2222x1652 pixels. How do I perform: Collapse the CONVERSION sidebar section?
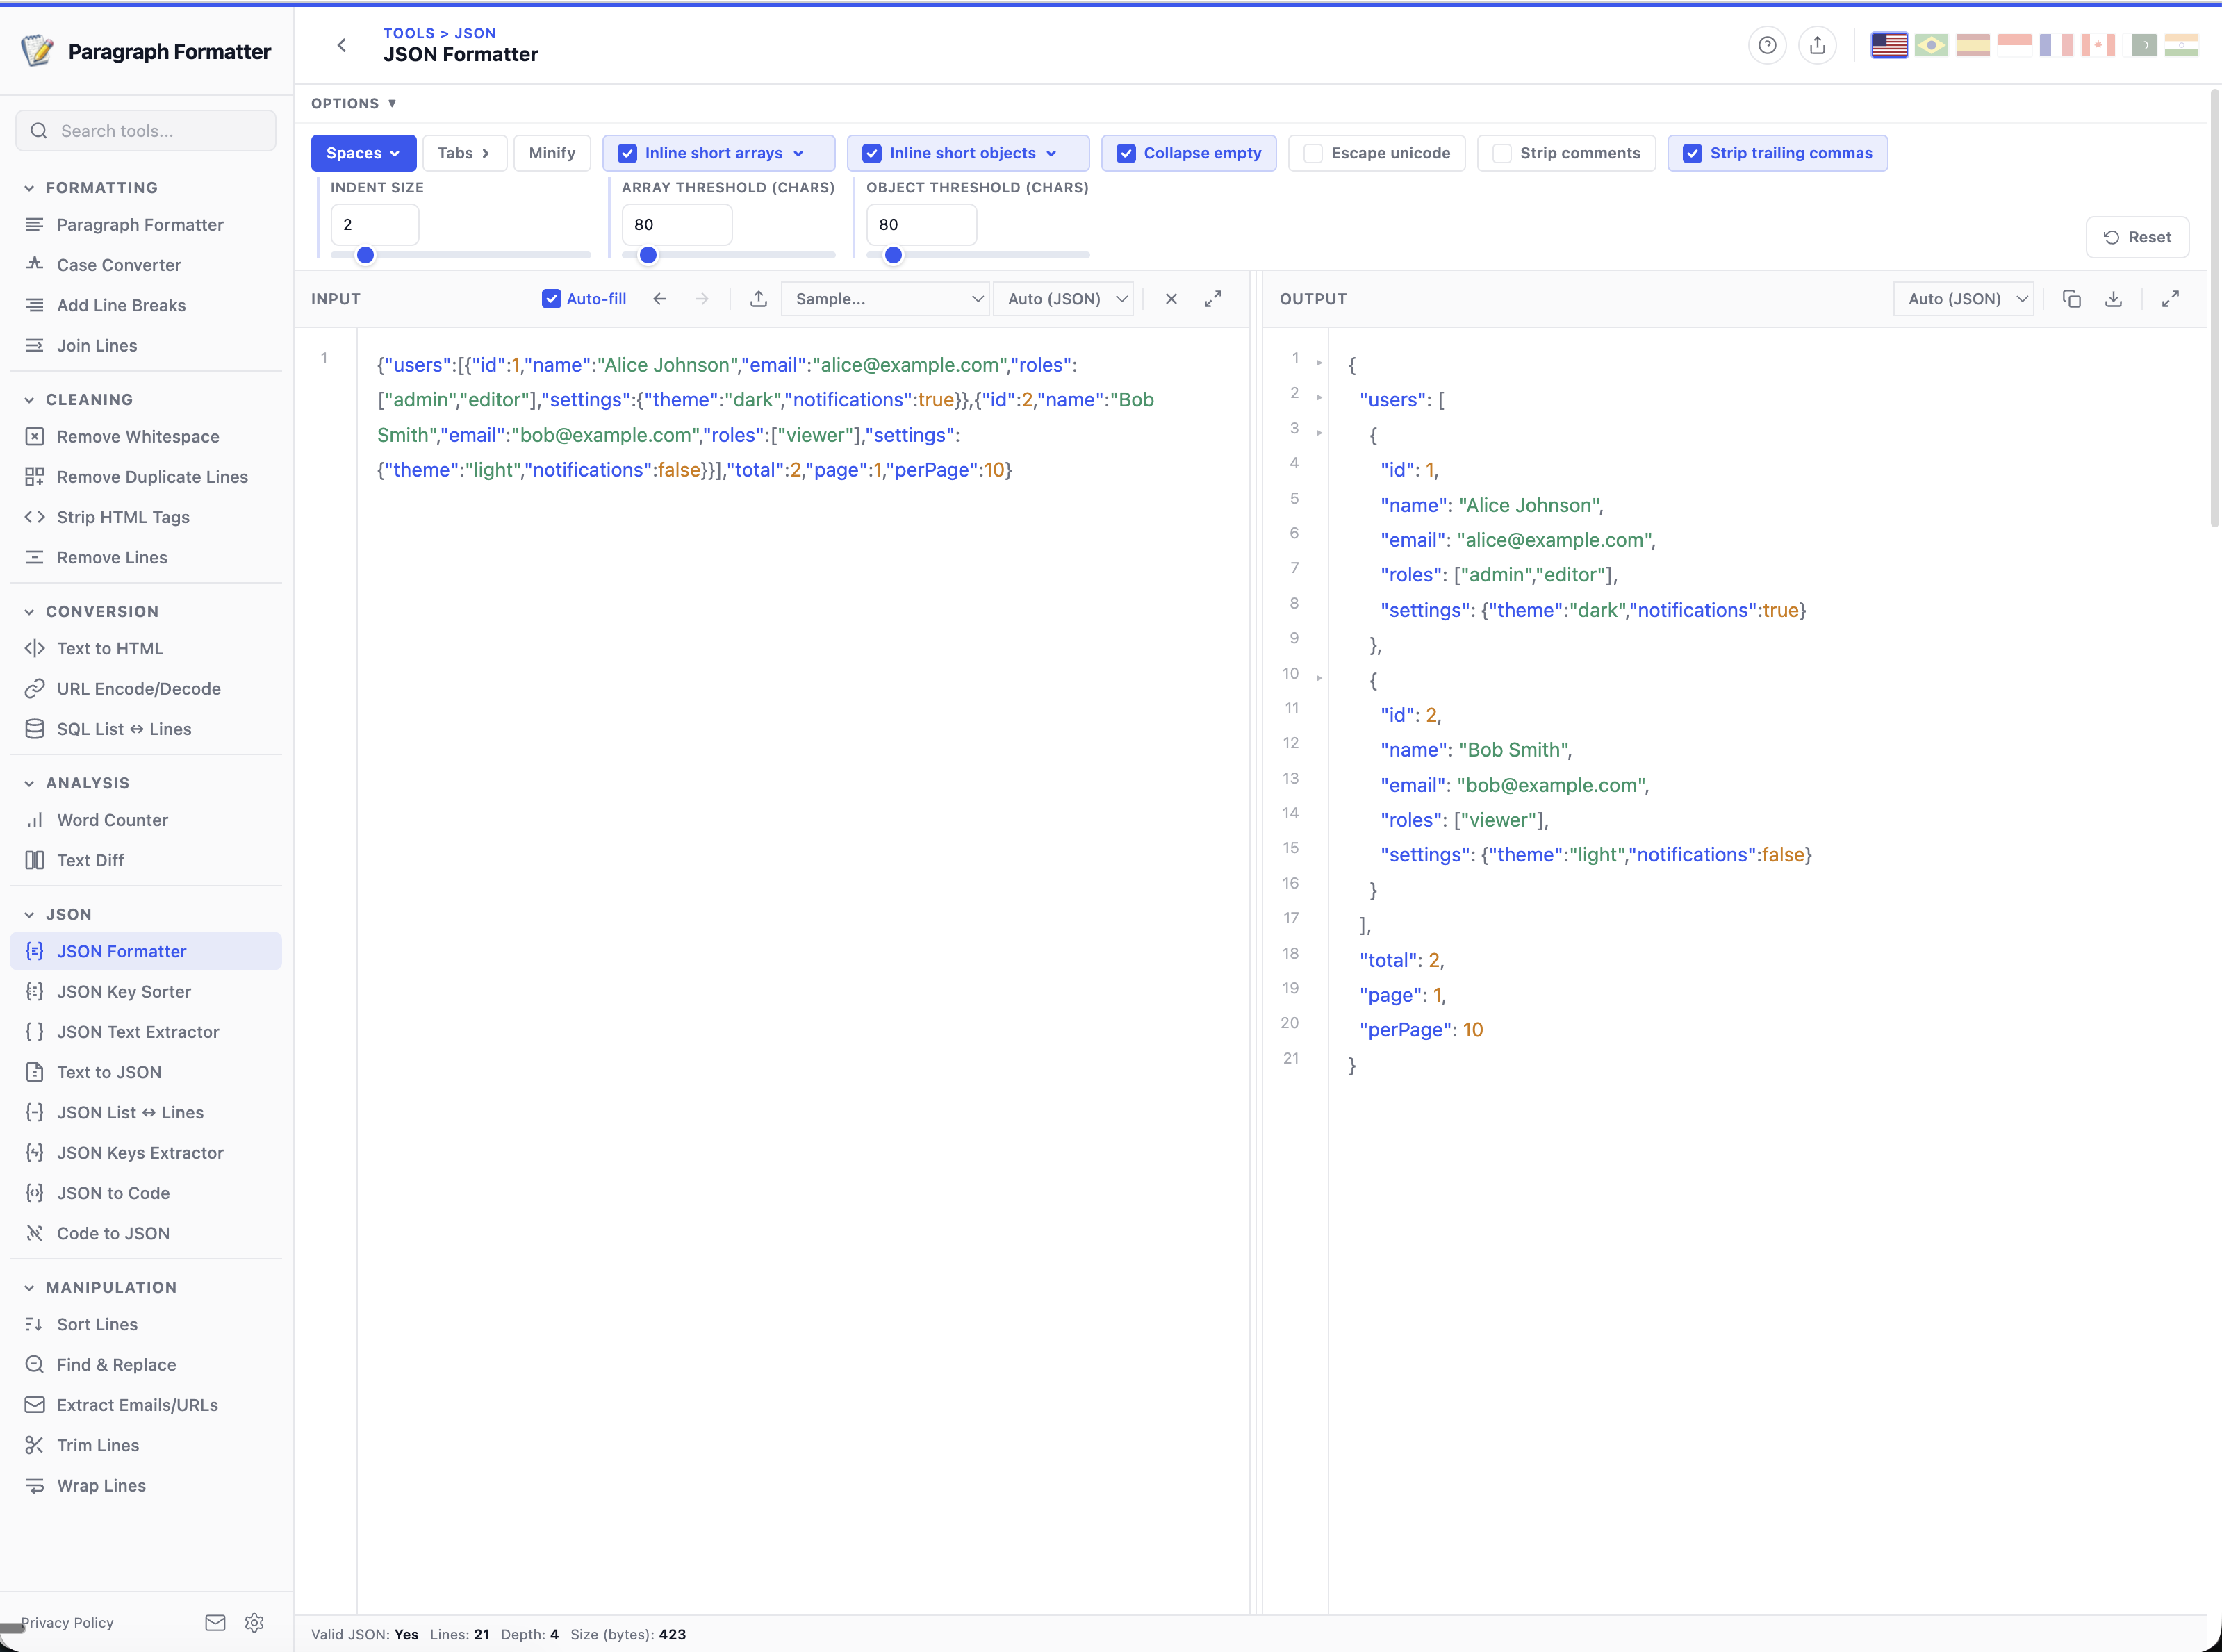[x=92, y=612]
